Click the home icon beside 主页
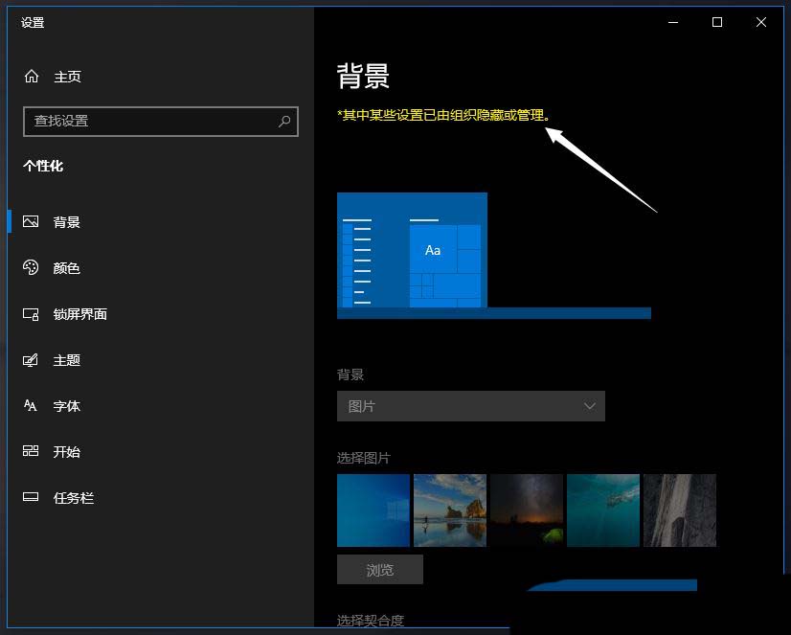The image size is (791, 635). [x=32, y=77]
